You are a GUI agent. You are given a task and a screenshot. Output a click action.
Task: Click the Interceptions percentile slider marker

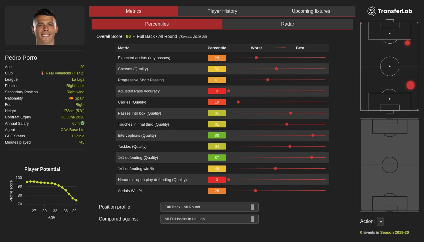313,135
